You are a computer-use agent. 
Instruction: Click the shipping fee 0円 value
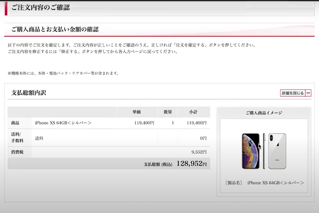click(203, 138)
